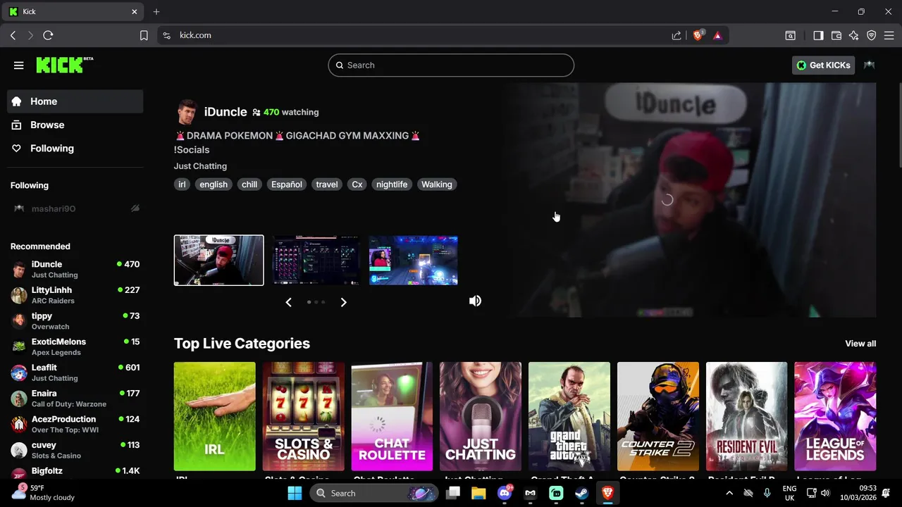This screenshot has height=507, width=902.
Task: Click the featured stream video player
Action: (690, 200)
